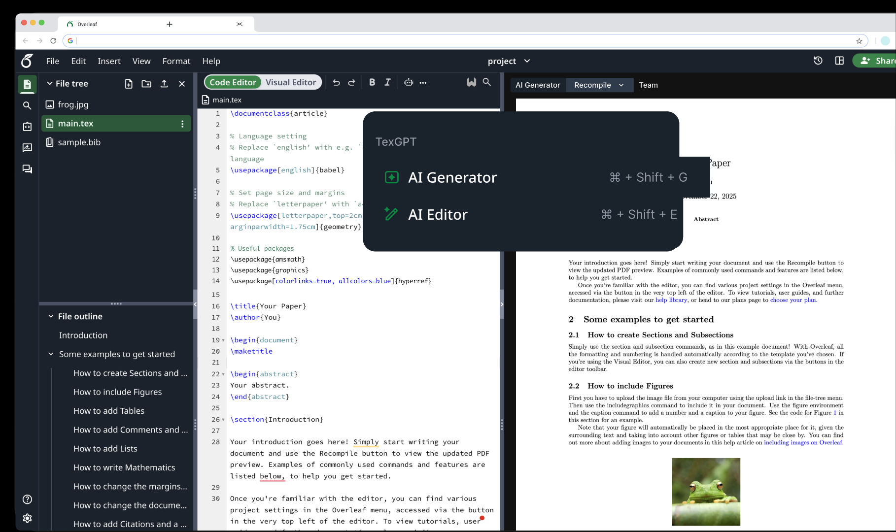This screenshot has height=532, width=896.
Task: Open the settings gear icon
Action: pyautogui.click(x=28, y=518)
